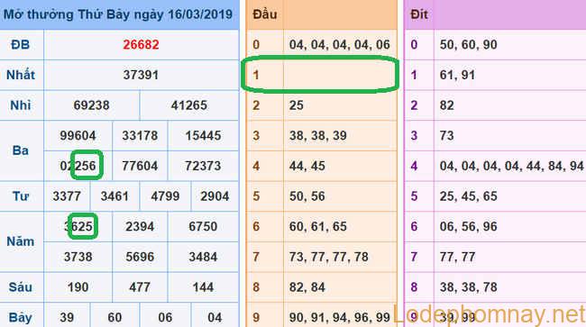Screen dimensions: 586x327
Task: Select Đầu row 7 values '73, 77, 77, 78'
Action: click(x=329, y=257)
